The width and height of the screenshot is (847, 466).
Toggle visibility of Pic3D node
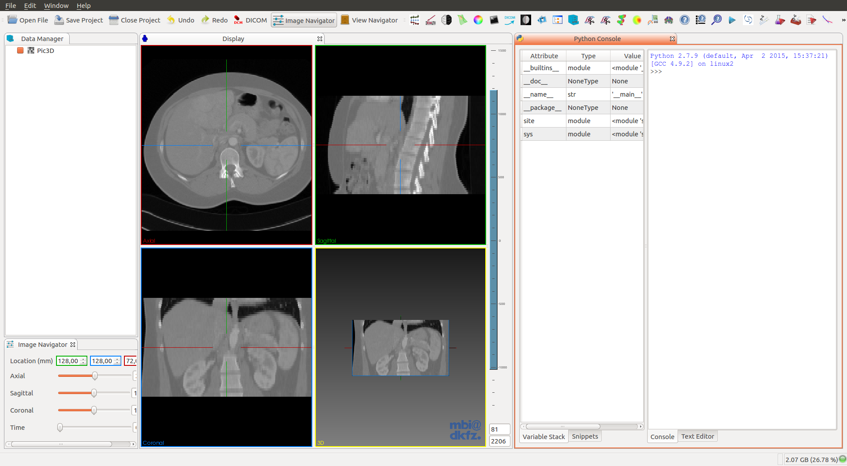pos(20,50)
